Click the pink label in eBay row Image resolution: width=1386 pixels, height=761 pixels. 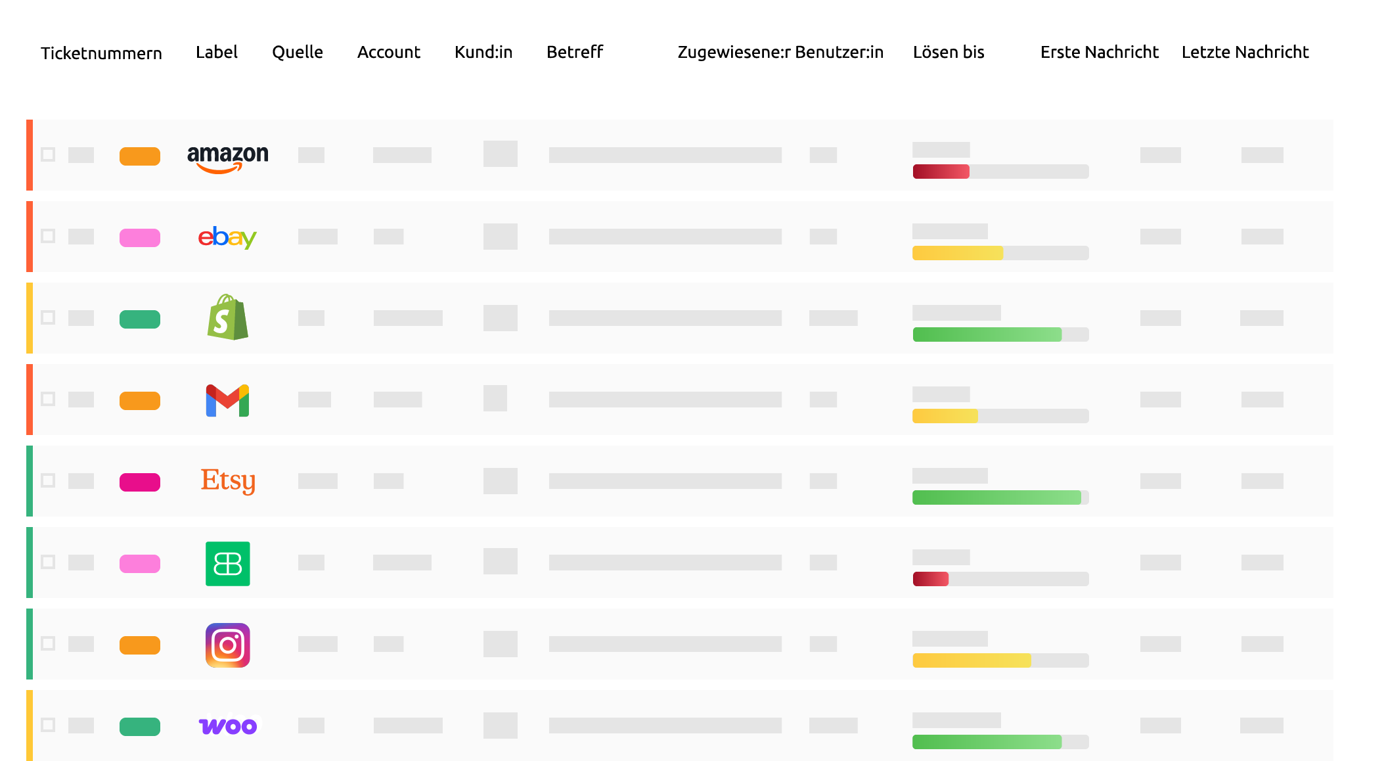[x=140, y=238]
